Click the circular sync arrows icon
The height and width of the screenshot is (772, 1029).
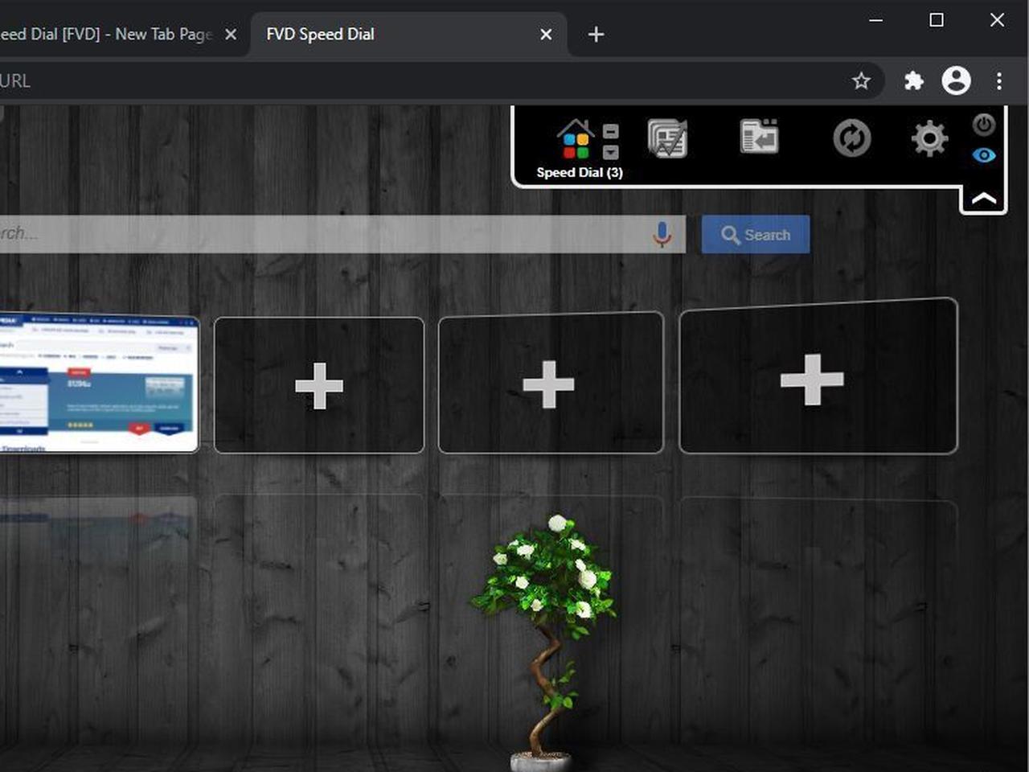coord(851,138)
